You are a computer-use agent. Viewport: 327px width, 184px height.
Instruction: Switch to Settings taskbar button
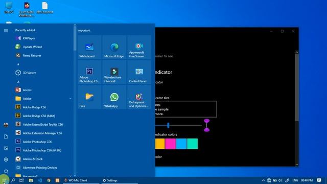[x=120, y=180]
